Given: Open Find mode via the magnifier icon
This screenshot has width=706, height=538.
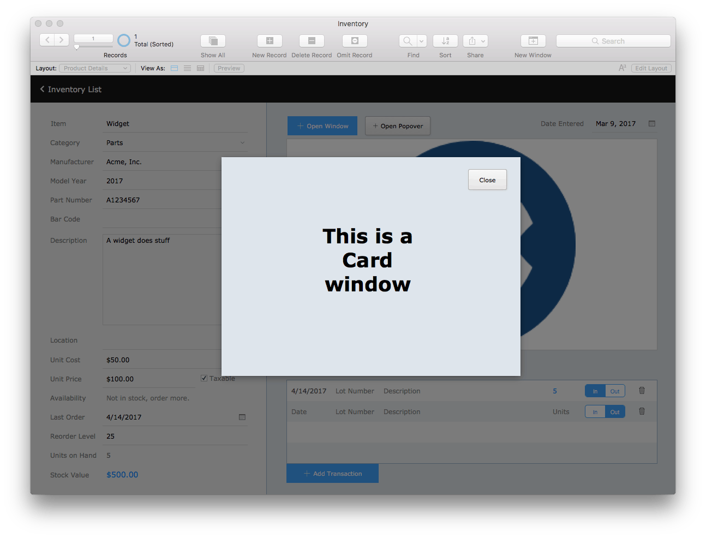Looking at the screenshot, I should (408, 41).
